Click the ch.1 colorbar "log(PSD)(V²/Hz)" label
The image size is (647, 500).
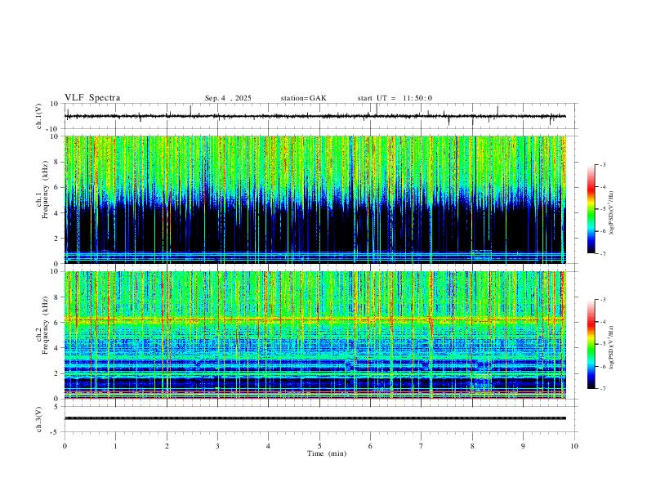612,213
